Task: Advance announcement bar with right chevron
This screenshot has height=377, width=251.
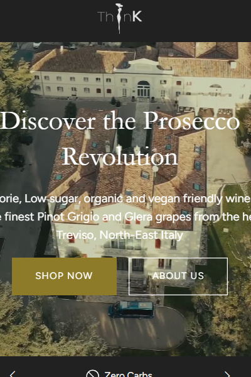Action: pos(227,374)
